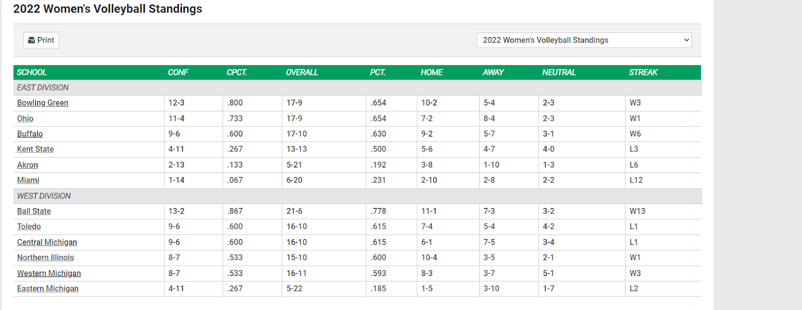Screen dimensions: 802x310
Task: Open the Akron team link
Action: (28, 164)
